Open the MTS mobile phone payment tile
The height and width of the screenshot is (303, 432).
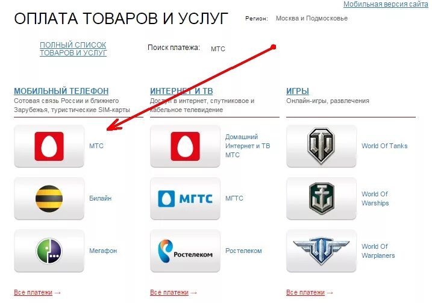click(x=49, y=146)
